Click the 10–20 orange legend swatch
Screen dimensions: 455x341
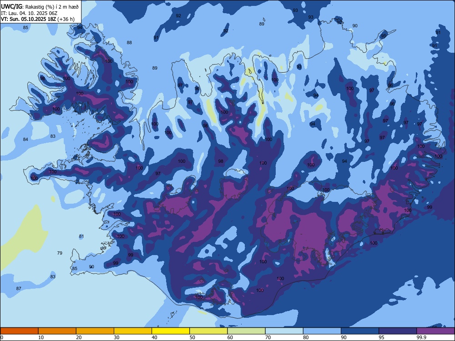pyautogui.click(x=57, y=331)
